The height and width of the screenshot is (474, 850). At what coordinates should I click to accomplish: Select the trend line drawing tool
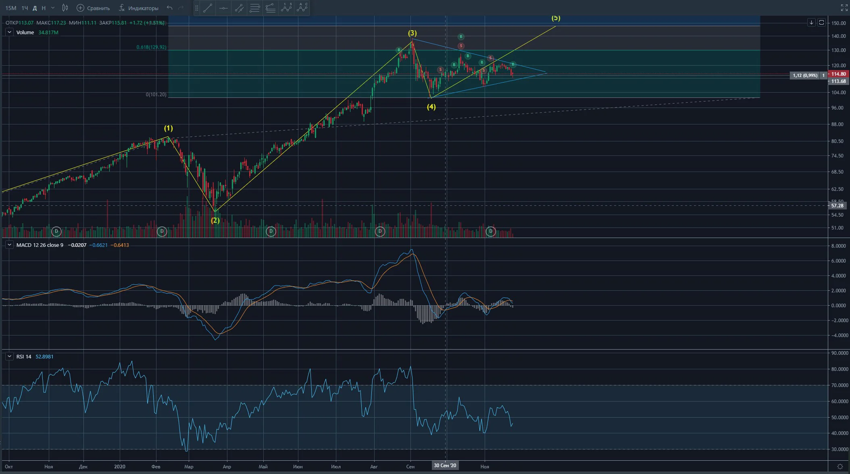coord(208,8)
